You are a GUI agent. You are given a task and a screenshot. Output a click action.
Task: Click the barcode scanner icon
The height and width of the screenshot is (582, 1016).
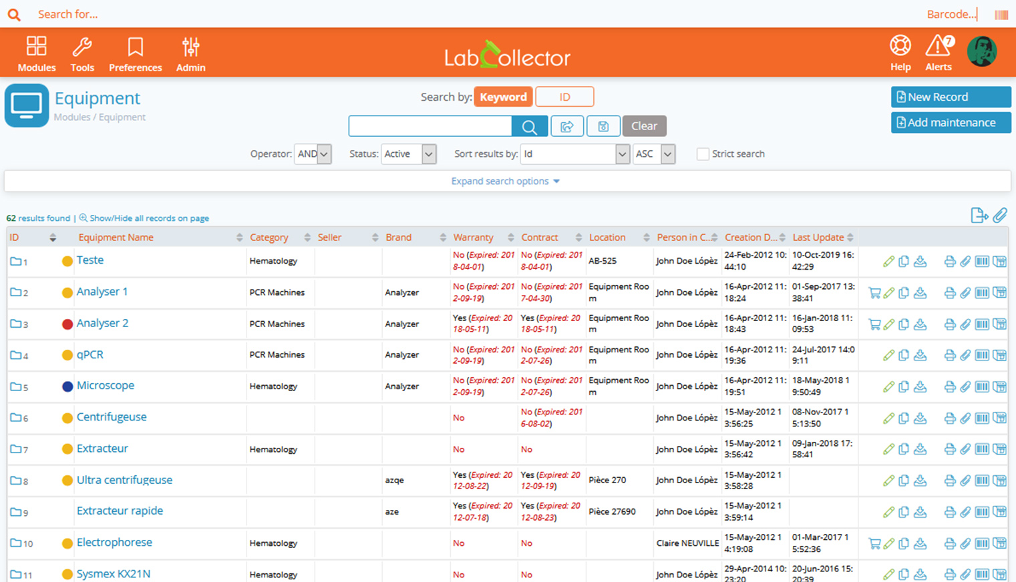pos(1001,15)
